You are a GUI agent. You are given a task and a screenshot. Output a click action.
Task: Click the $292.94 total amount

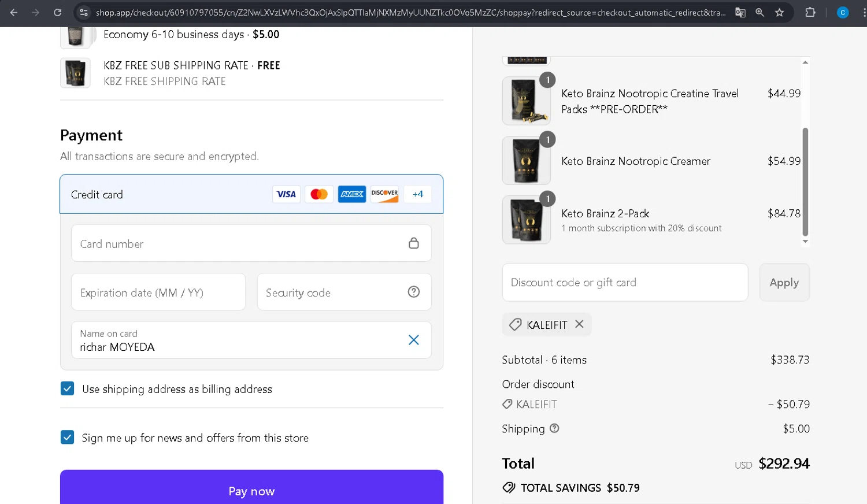(x=784, y=464)
